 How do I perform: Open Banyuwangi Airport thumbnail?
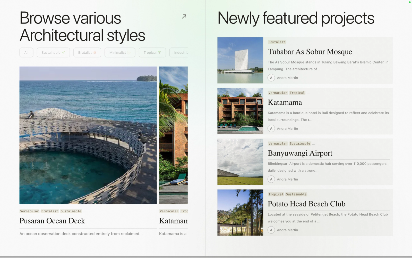[240, 162]
